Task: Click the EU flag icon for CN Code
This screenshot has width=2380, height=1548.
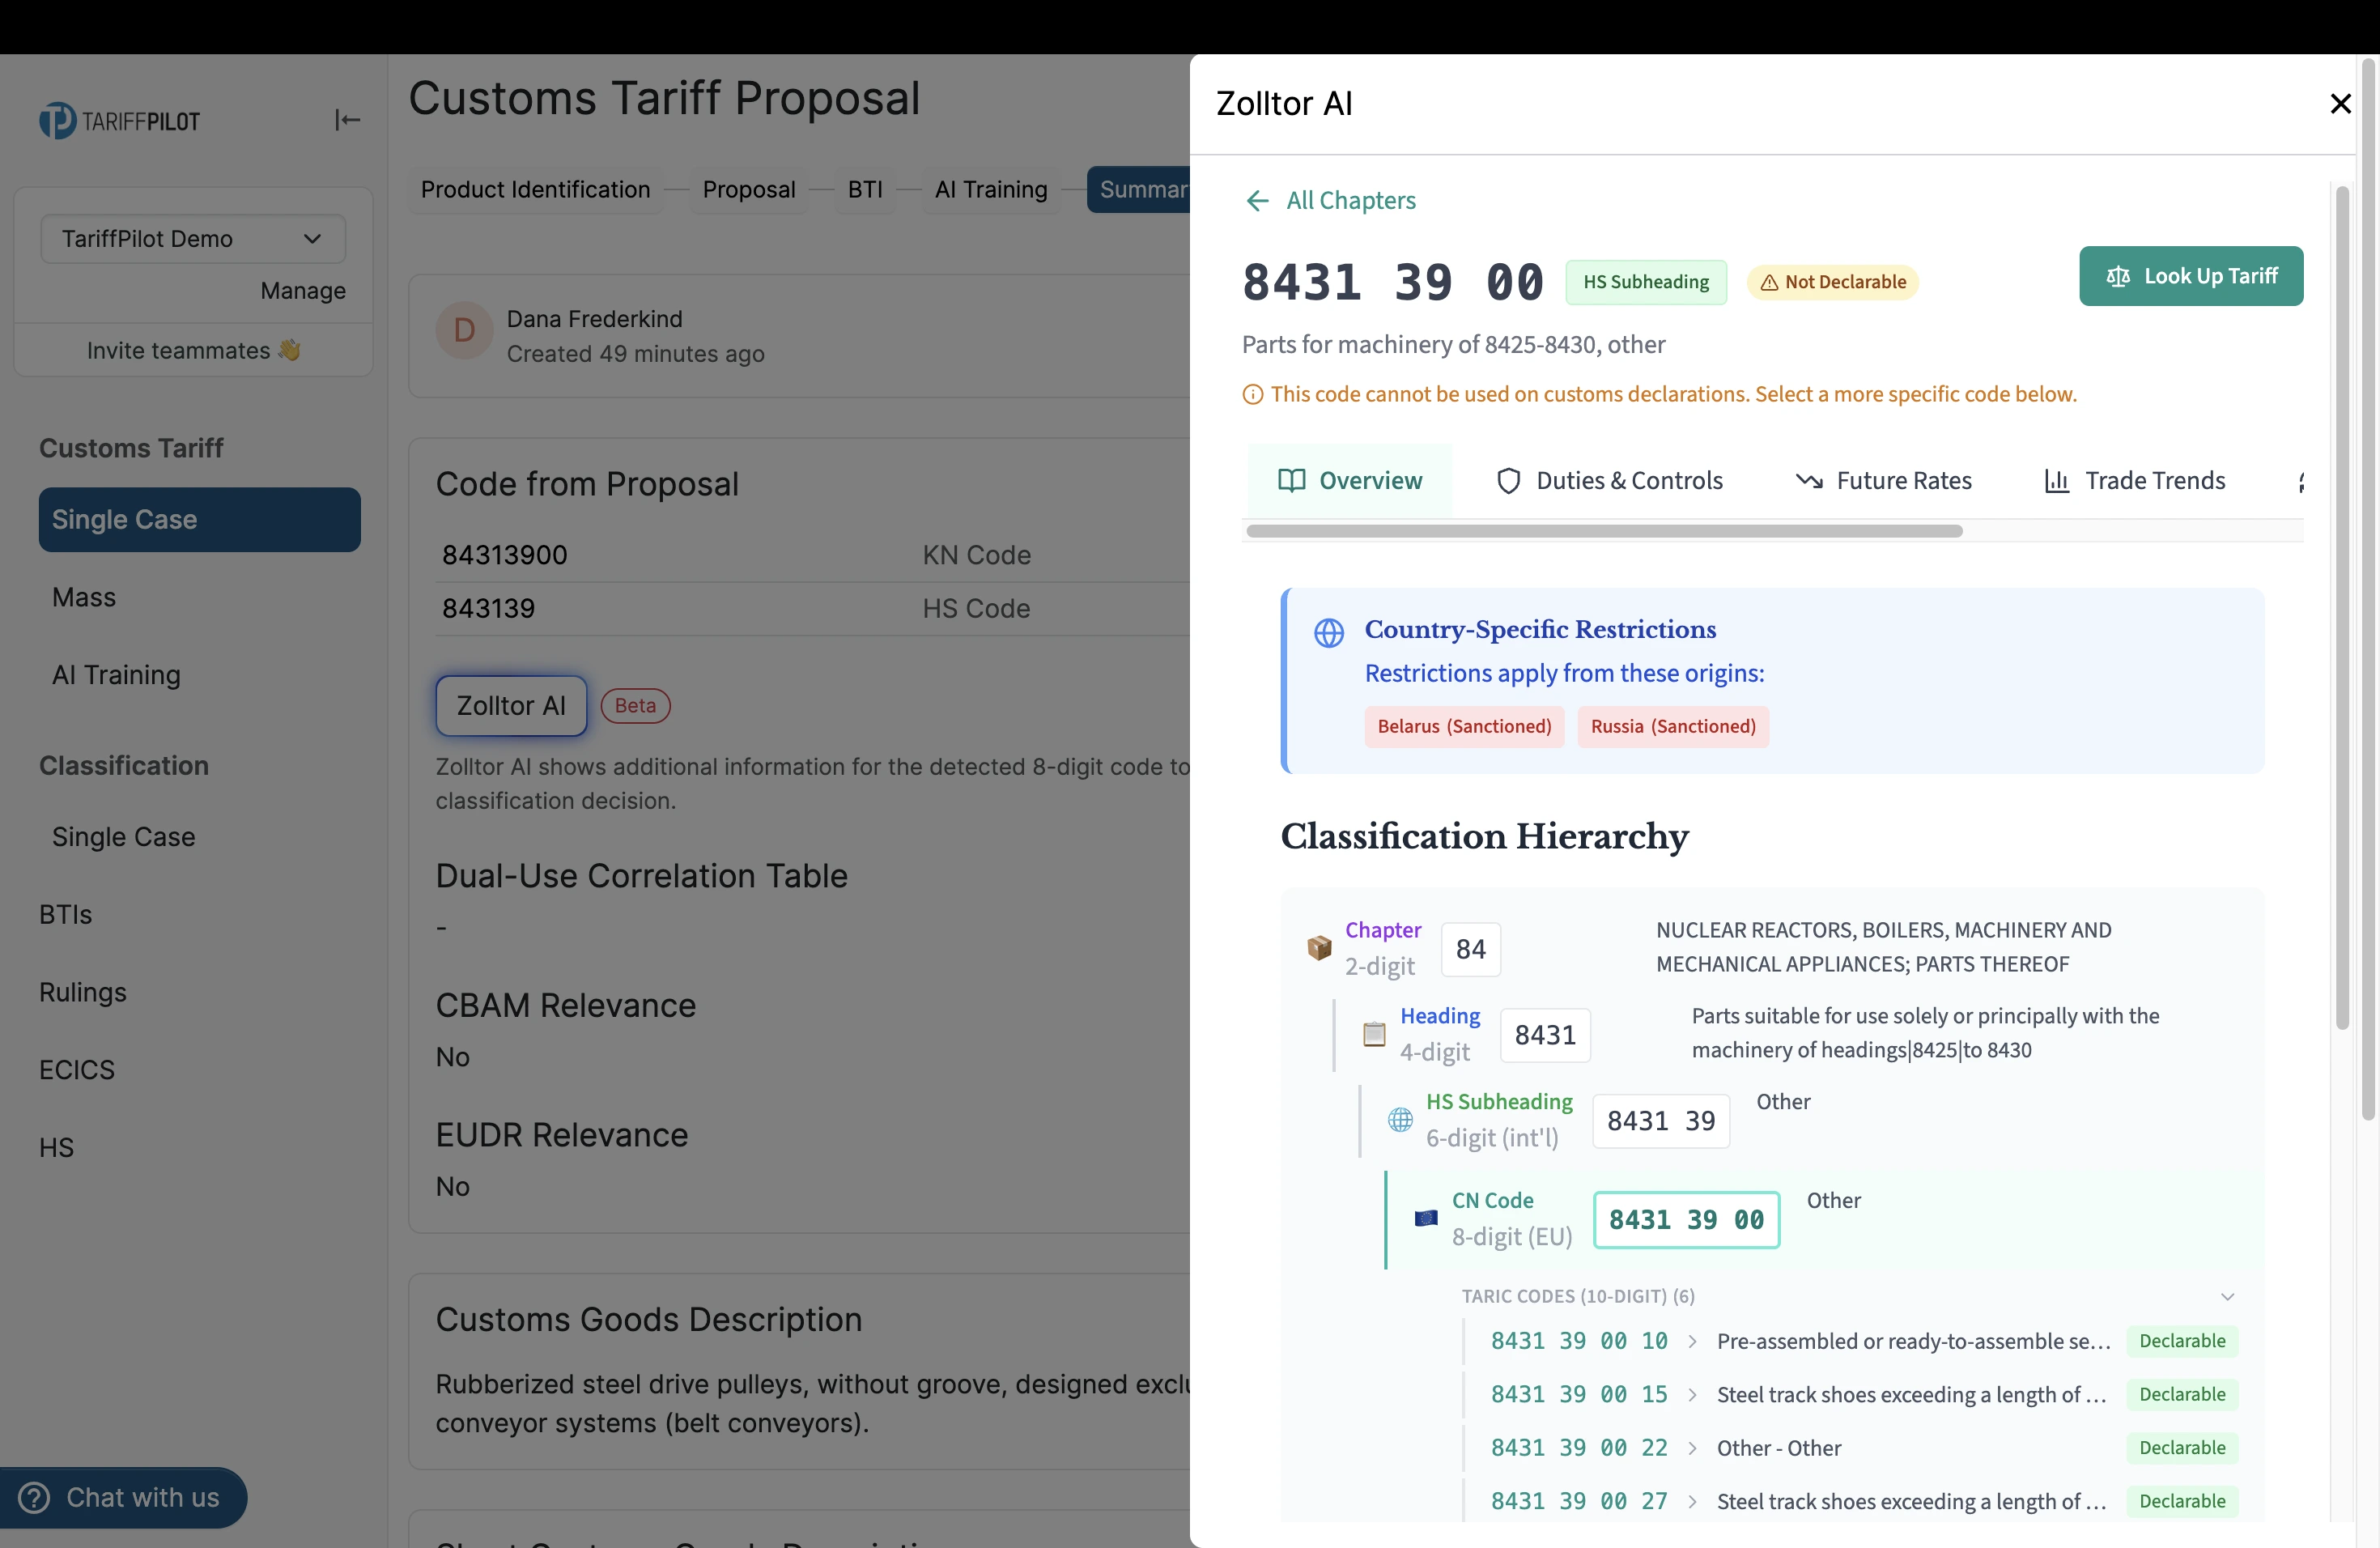Action: (1426, 1218)
